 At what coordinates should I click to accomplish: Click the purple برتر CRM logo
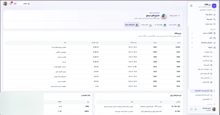[x=214, y=6]
